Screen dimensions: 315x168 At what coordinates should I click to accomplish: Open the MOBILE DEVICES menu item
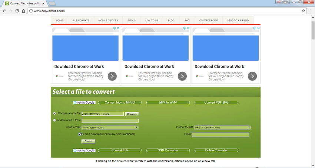(108, 20)
